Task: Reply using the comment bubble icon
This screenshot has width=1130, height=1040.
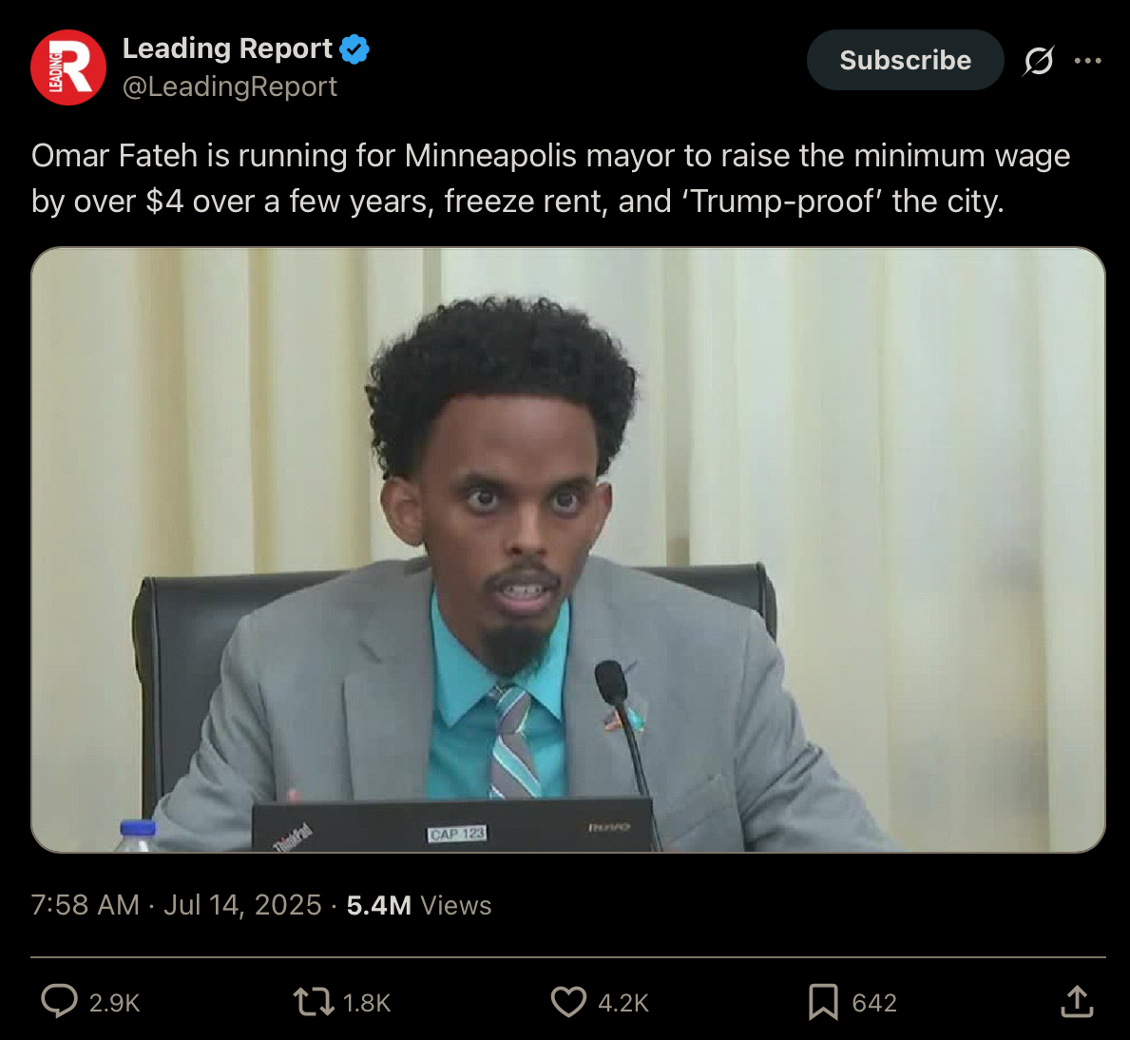Action: coord(59,1001)
